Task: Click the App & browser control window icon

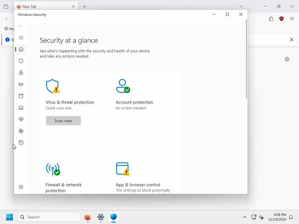Action: click(x=123, y=169)
